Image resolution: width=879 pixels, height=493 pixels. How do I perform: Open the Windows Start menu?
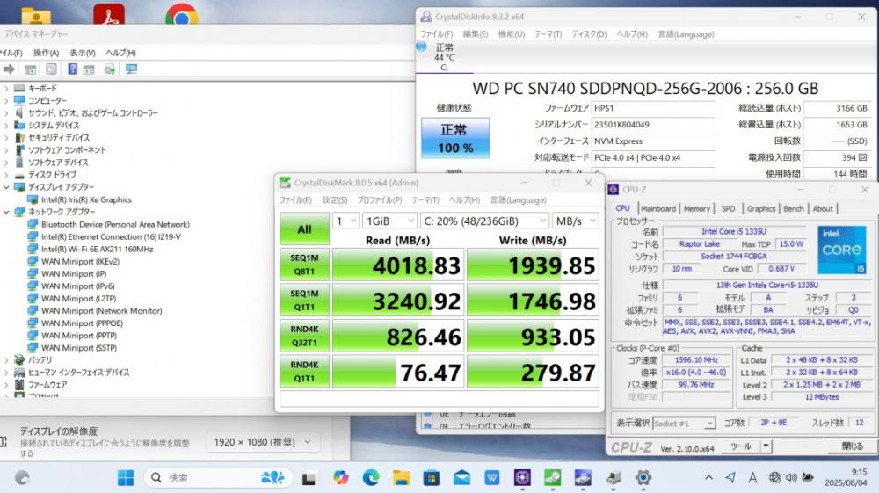(x=126, y=477)
